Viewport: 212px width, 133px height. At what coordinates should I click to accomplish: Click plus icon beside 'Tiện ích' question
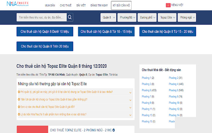(x=19, y=99)
